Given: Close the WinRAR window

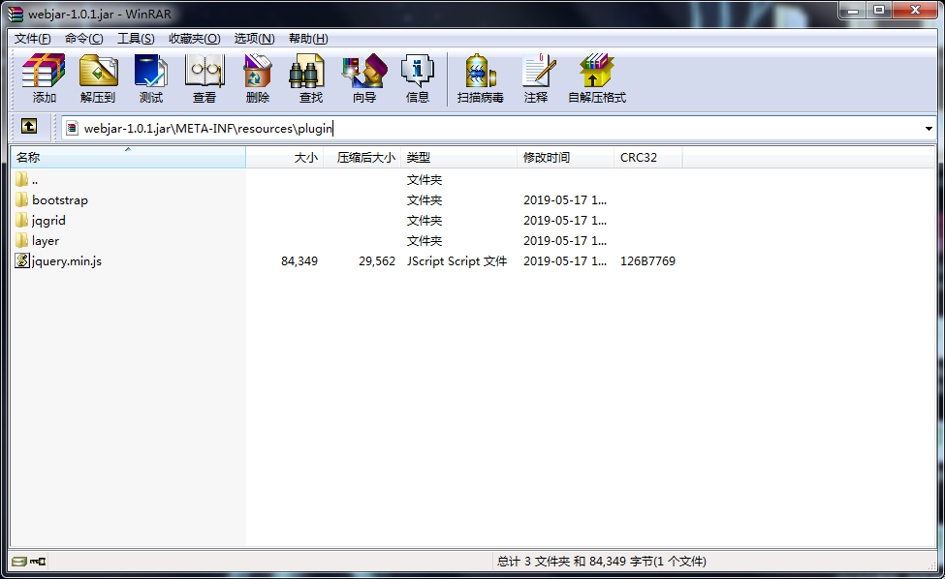Looking at the screenshot, I should [915, 10].
